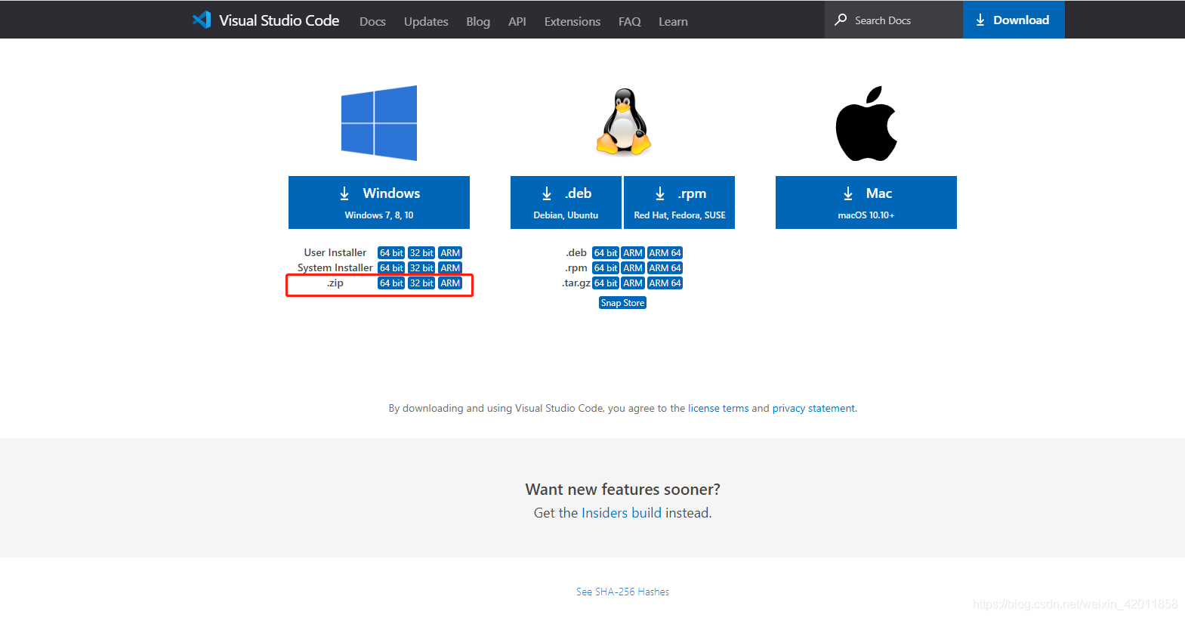Select Linux .deb ARM 64
The image size is (1185, 618).
(665, 253)
